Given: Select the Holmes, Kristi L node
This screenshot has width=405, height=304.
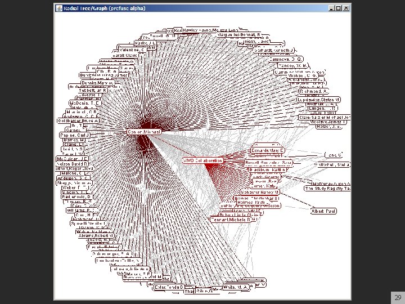Looking at the screenshot, I should (253, 203).
